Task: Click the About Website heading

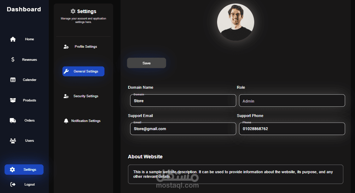Action: coord(145,157)
